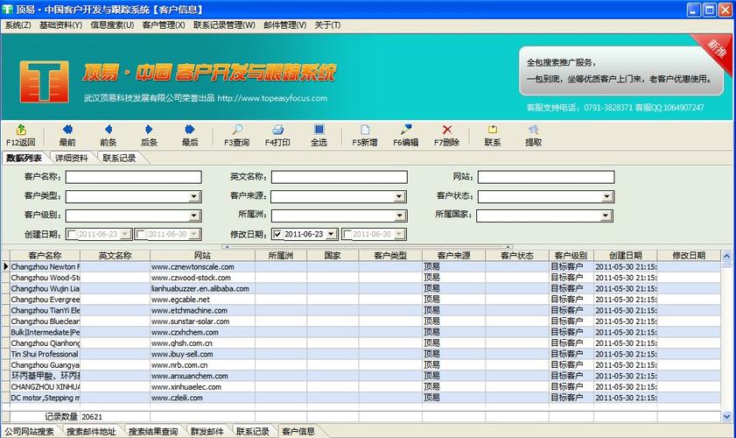Enable the 修改日期 end date checkbox

[347, 234]
